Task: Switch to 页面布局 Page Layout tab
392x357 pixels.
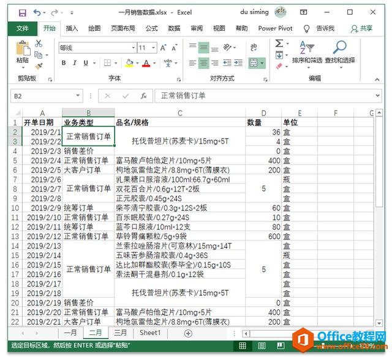Action: tap(123, 29)
